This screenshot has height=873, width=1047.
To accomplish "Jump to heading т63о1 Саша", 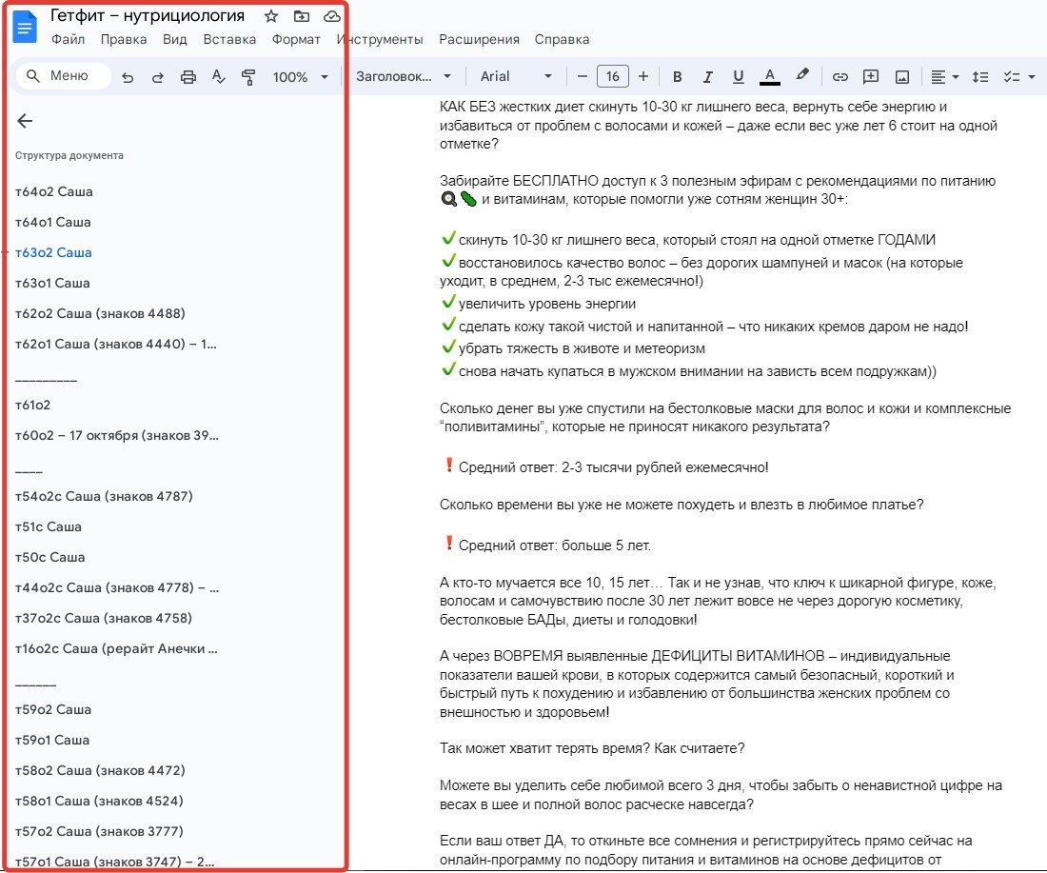I will (52, 283).
